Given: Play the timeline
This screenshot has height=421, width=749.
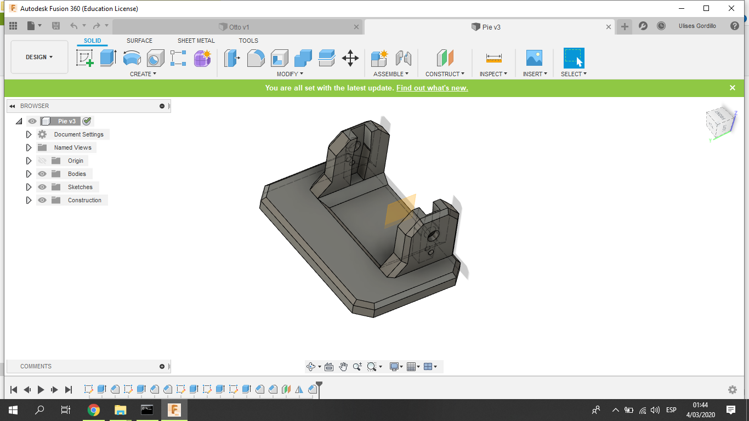Looking at the screenshot, I should [41, 390].
